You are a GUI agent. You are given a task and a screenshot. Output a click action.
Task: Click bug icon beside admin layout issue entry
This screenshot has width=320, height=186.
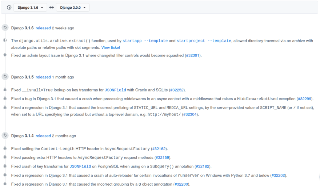(x=5, y=55)
